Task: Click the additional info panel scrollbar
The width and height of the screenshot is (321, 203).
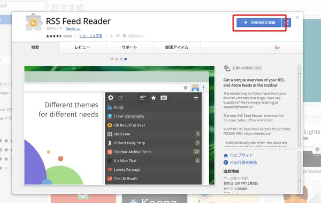Action: tap(299, 172)
